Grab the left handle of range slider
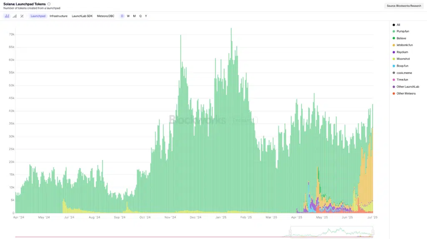This screenshot has width=427, height=239. (x=290, y=232)
